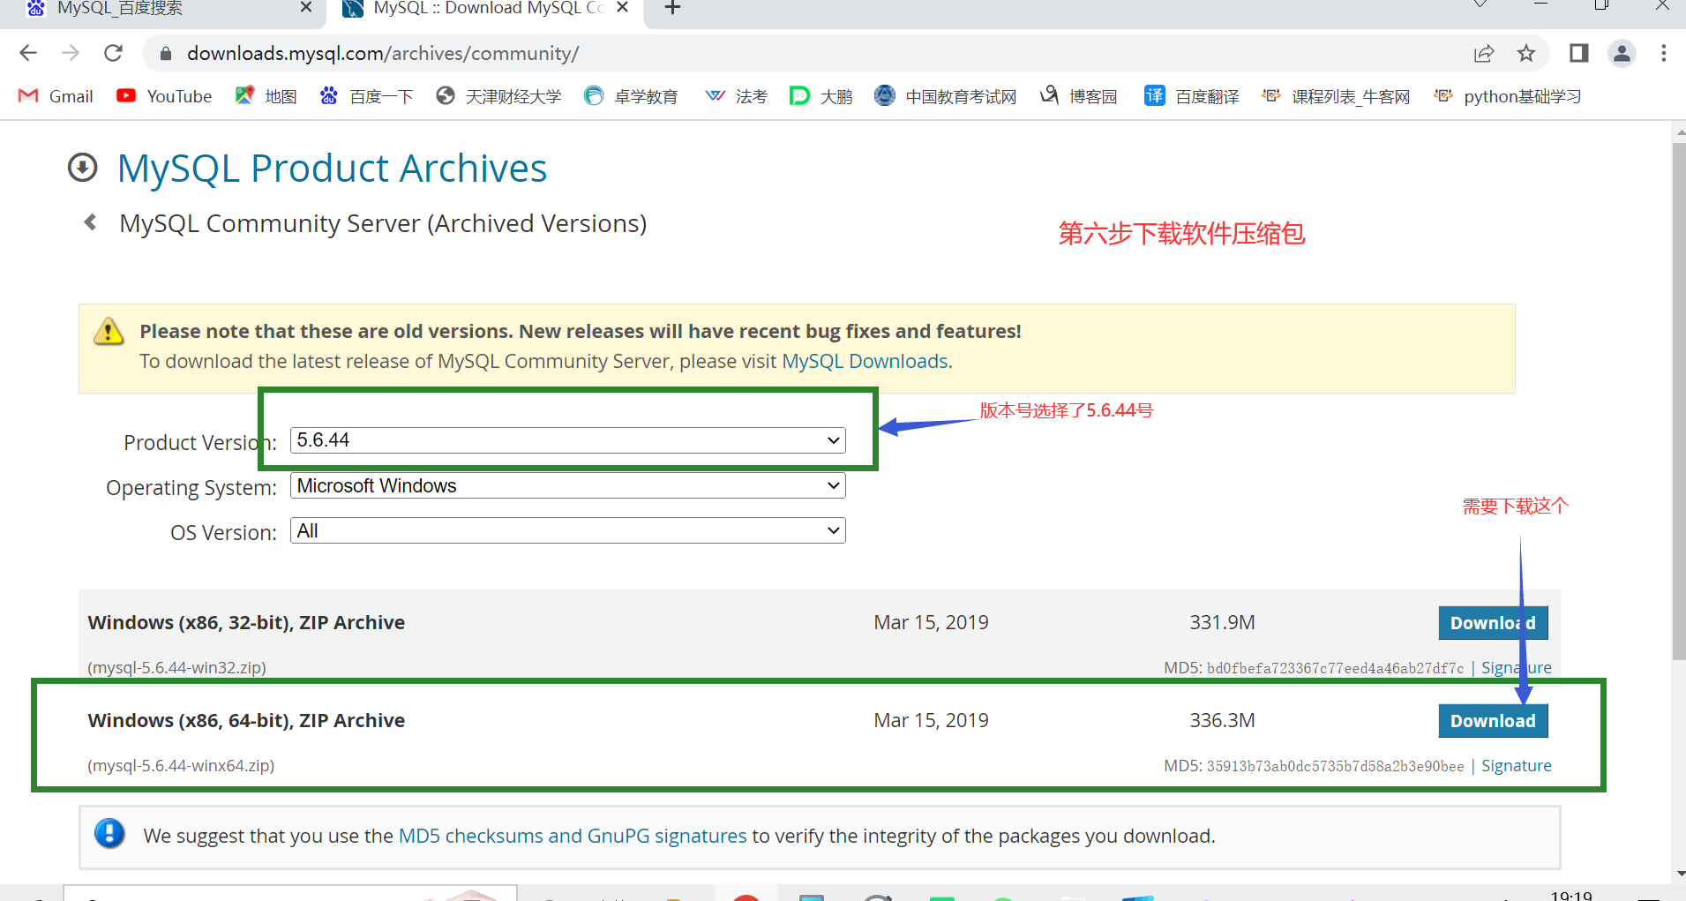Click the 331.9M file size
Screen dimensions: 1686x901
coord(1222,623)
